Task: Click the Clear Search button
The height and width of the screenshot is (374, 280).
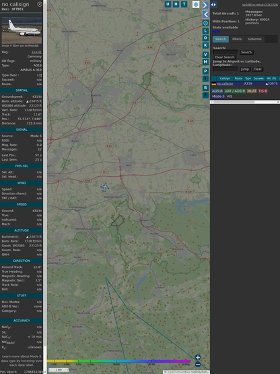Action: click(x=225, y=57)
